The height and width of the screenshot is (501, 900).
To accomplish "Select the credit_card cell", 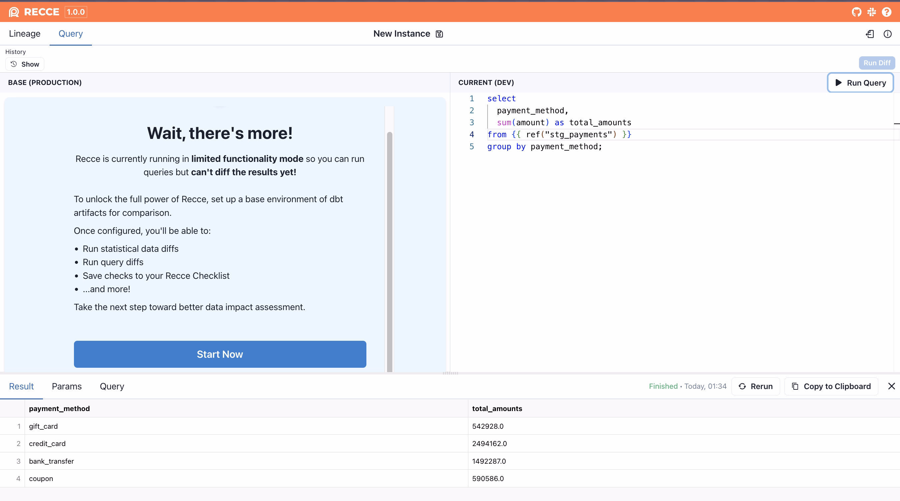I will pyautogui.click(x=246, y=443).
